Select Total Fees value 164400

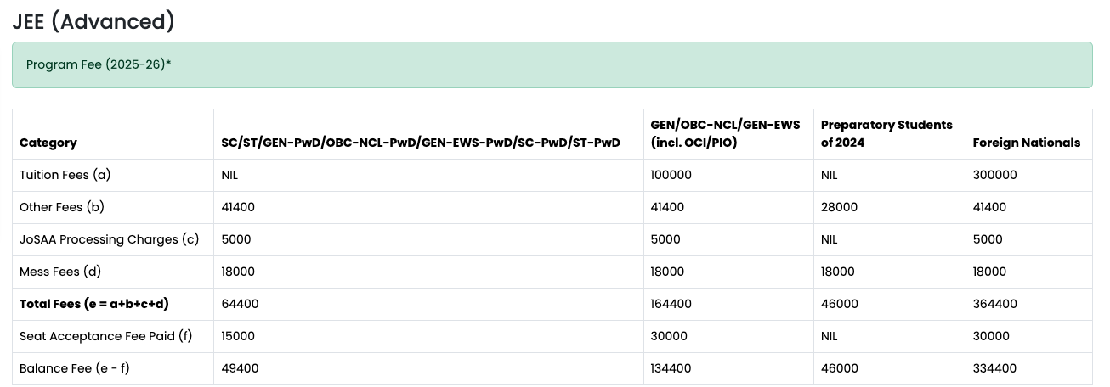pos(671,304)
